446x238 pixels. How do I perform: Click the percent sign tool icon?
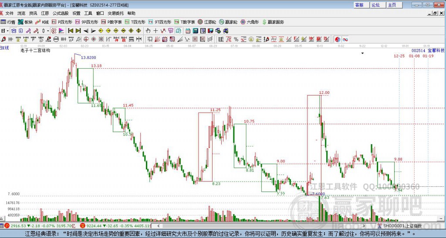pos(236,40)
